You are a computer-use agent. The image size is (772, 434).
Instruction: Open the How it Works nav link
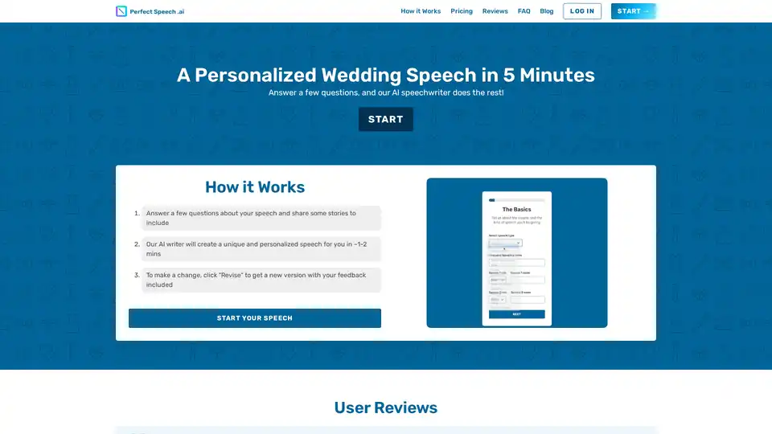pos(421,11)
